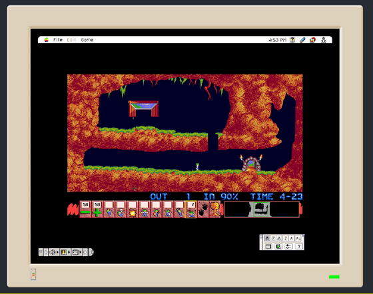Nuke all lemmings with mushroom cloud button
Screen dimensions: 373x294
point(214,210)
